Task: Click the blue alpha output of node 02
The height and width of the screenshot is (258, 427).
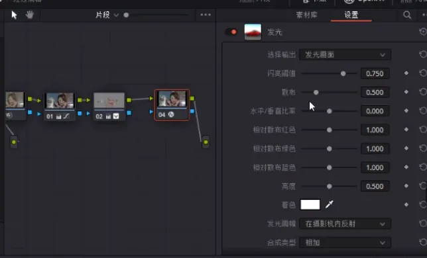Action: pyautogui.click(x=129, y=112)
